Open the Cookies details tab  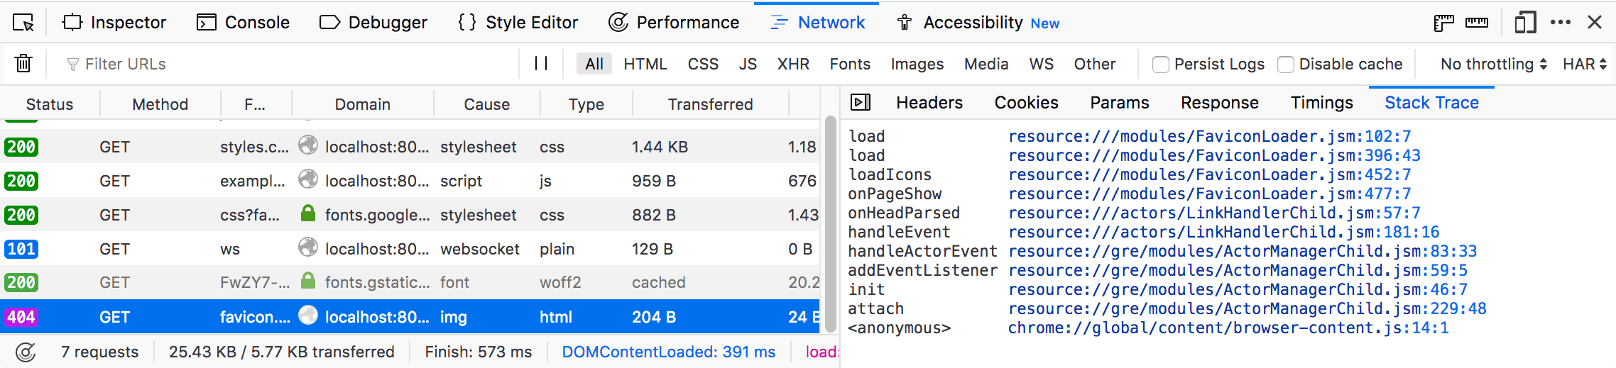[x=1027, y=103]
